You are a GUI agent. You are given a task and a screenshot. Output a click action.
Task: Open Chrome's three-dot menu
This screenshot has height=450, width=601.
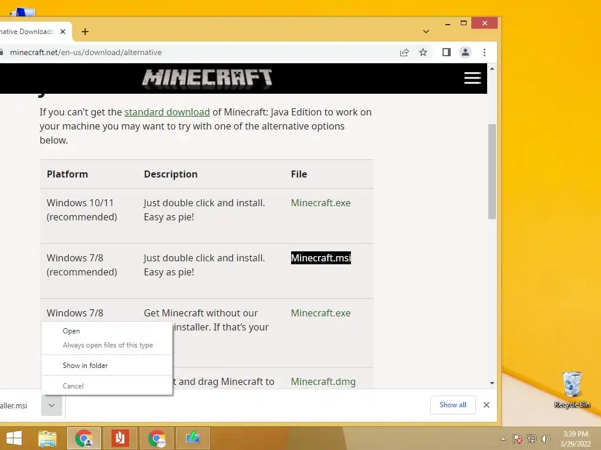point(484,52)
